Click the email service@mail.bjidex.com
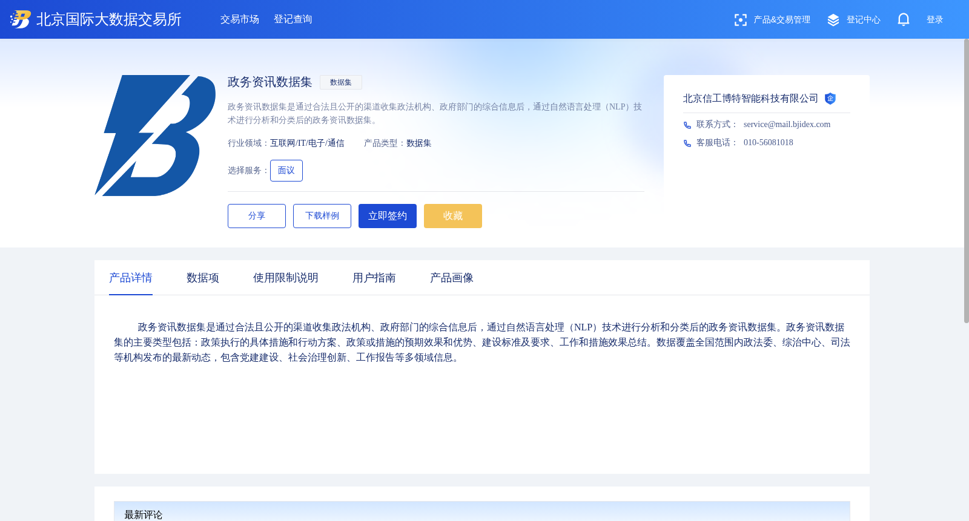Screen dimensions: 969x521 787,125
